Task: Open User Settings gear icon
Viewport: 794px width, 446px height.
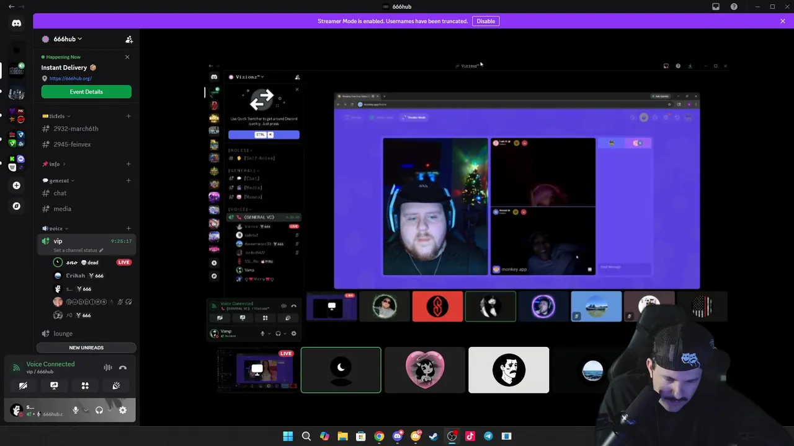Action: click(123, 410)
